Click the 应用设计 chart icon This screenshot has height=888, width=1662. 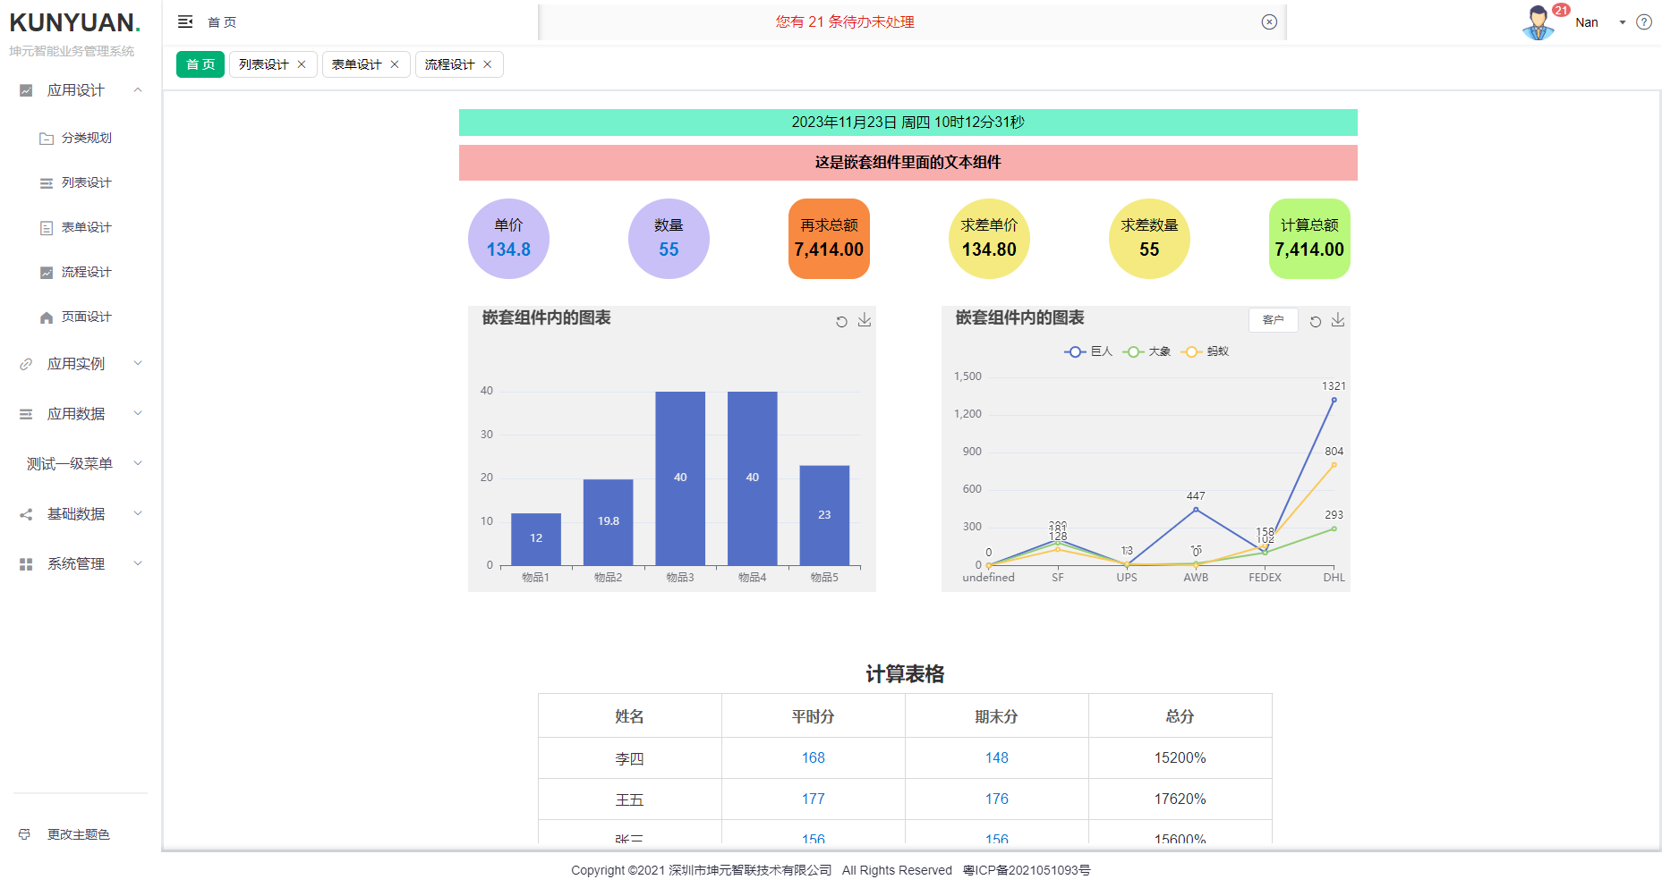coord(26,90)
